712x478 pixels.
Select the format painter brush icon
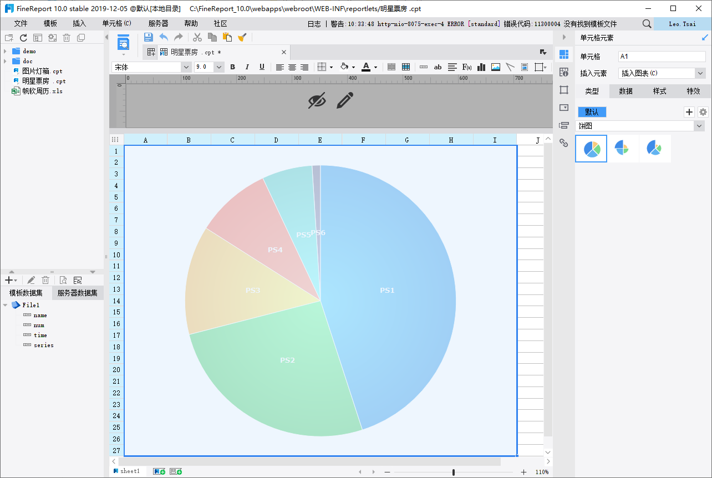(x=242, y=37)
